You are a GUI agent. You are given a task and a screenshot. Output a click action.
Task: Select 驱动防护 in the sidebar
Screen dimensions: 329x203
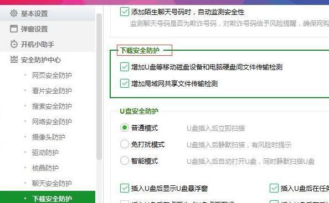coord(45,153)
